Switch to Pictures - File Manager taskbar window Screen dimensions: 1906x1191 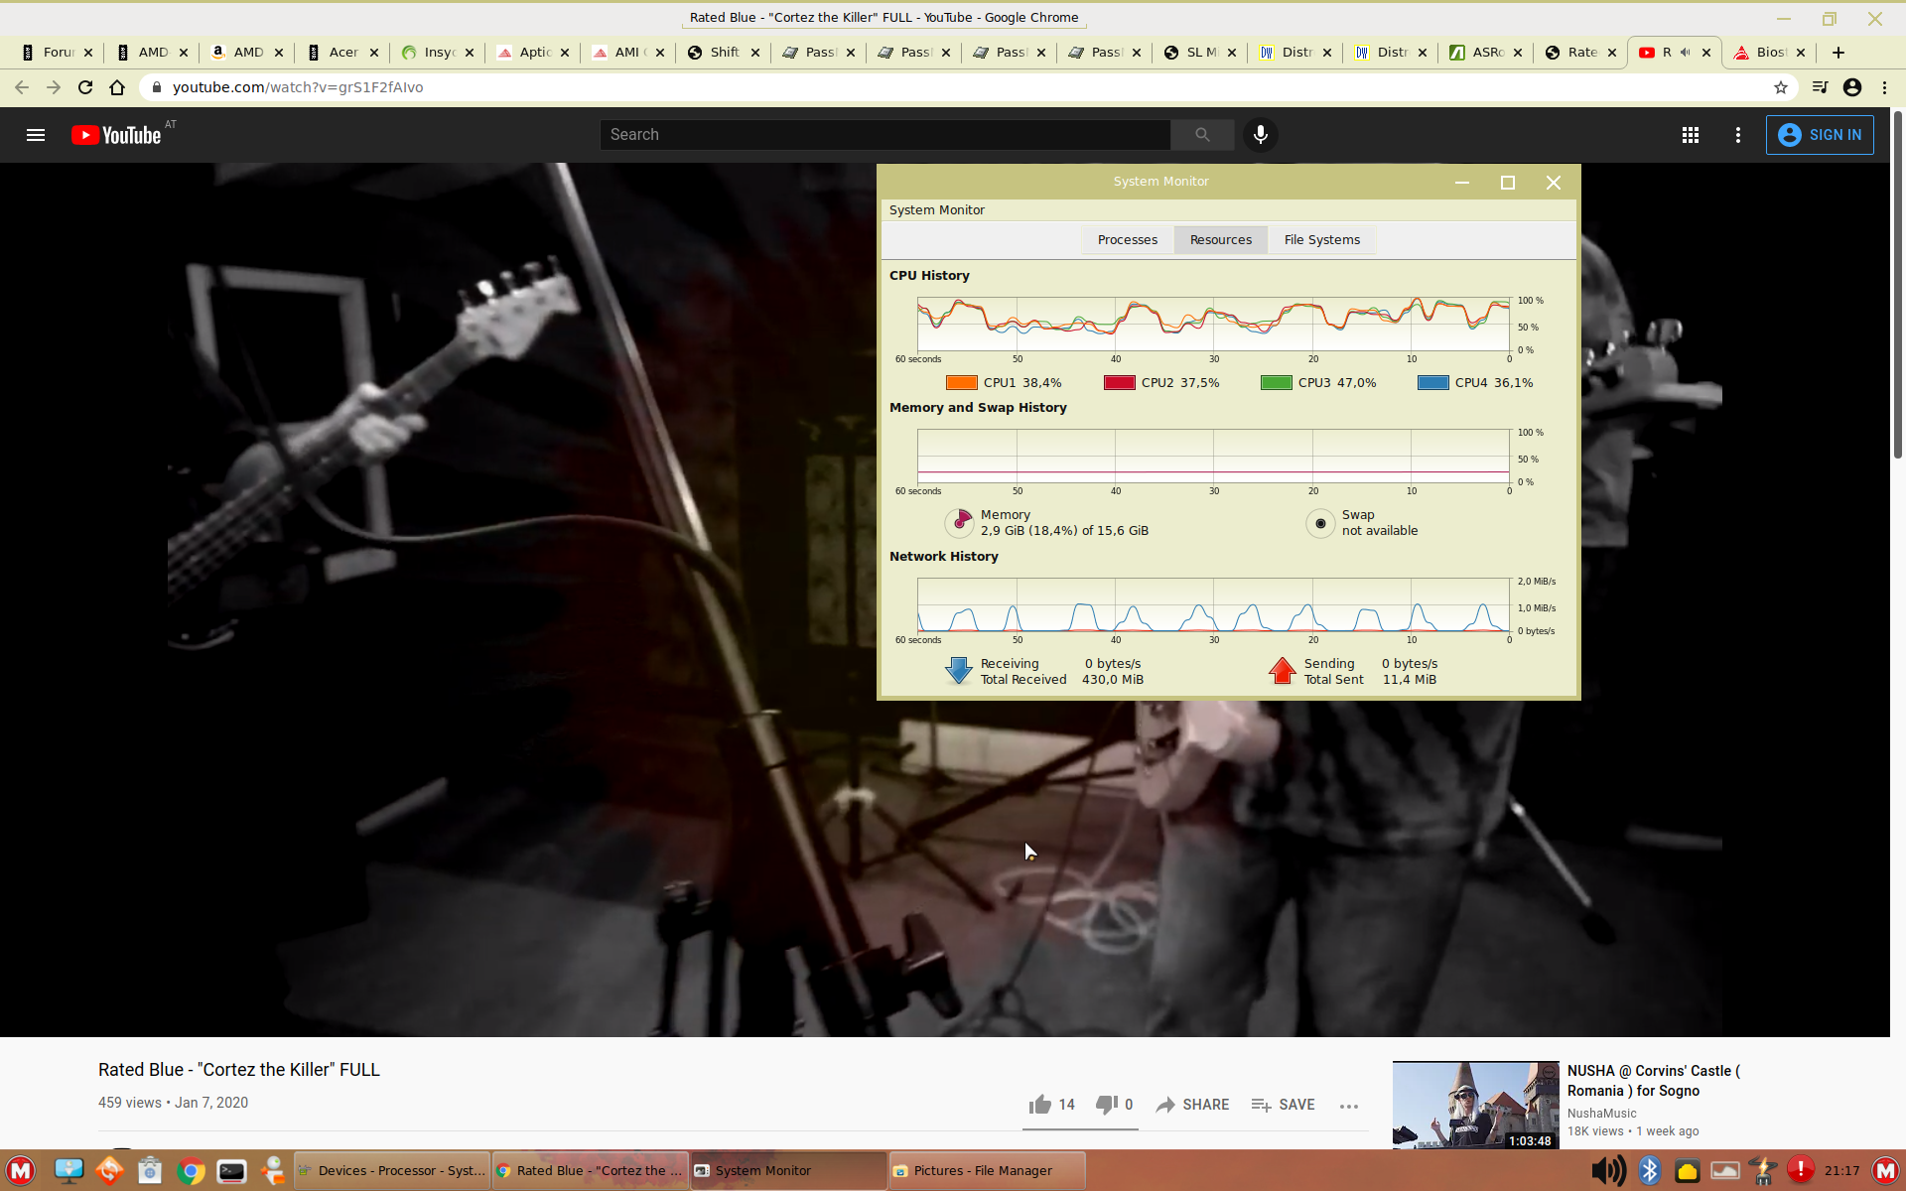click(x=987, y=1171)
